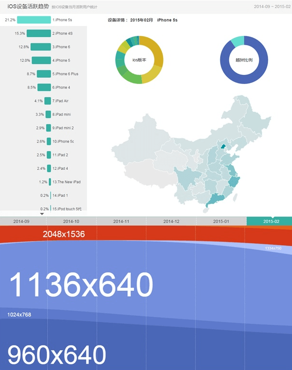Open the 2014-11 timeline tab
This screenshot has width=292, height=370.
pos(121,221)
